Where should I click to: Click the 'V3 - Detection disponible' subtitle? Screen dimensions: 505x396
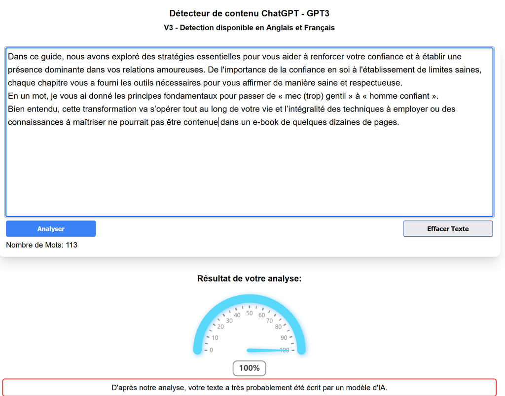(249, 28)
